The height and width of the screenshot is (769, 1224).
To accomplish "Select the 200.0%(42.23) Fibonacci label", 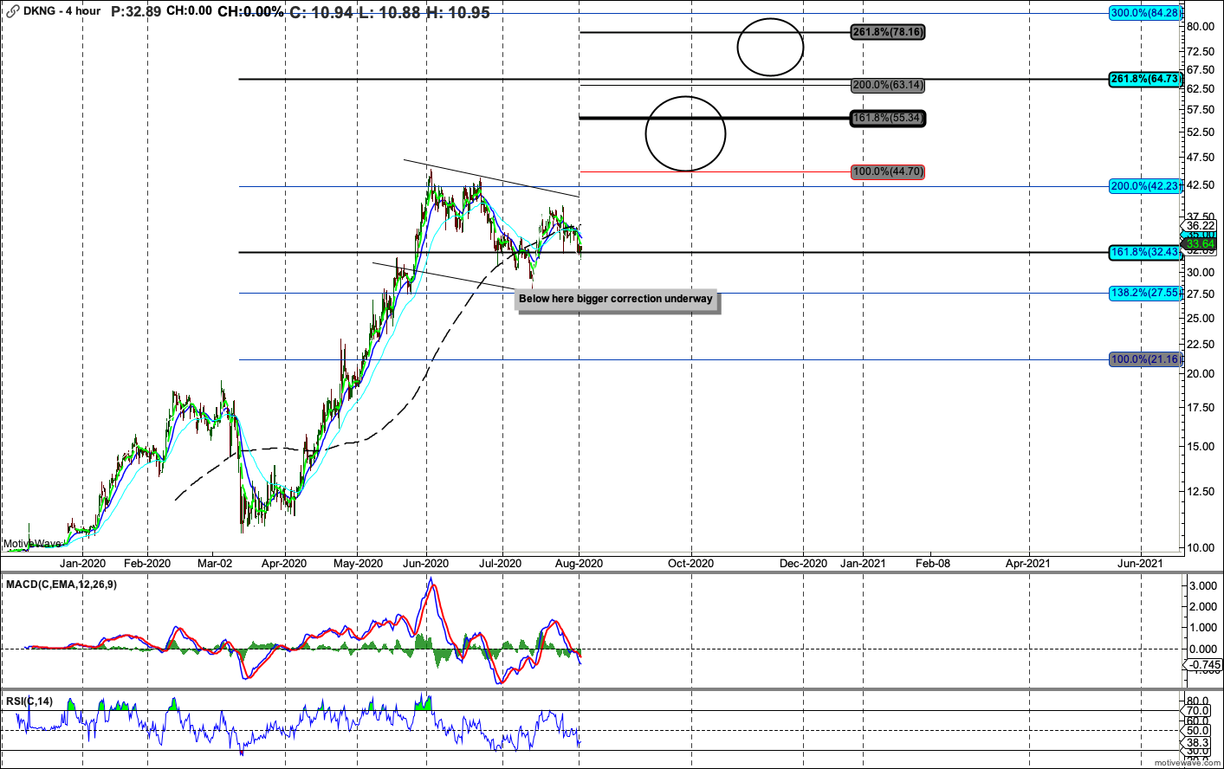I will (1145, 186).
